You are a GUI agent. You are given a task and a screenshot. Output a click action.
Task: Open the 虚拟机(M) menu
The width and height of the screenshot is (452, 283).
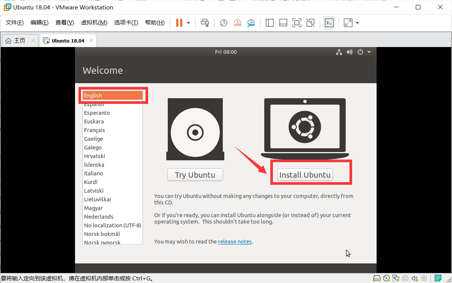point(94,23)
